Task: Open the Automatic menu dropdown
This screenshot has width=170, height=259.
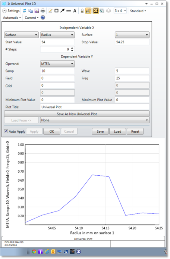Action: (12, 18)
